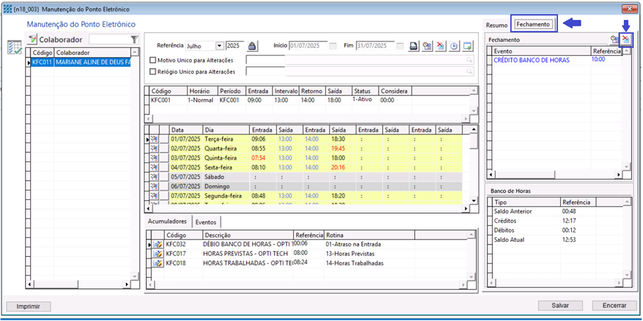Select the Fechamento tab
This screenshot has width=643, height=321.
[x=533, y=24]
